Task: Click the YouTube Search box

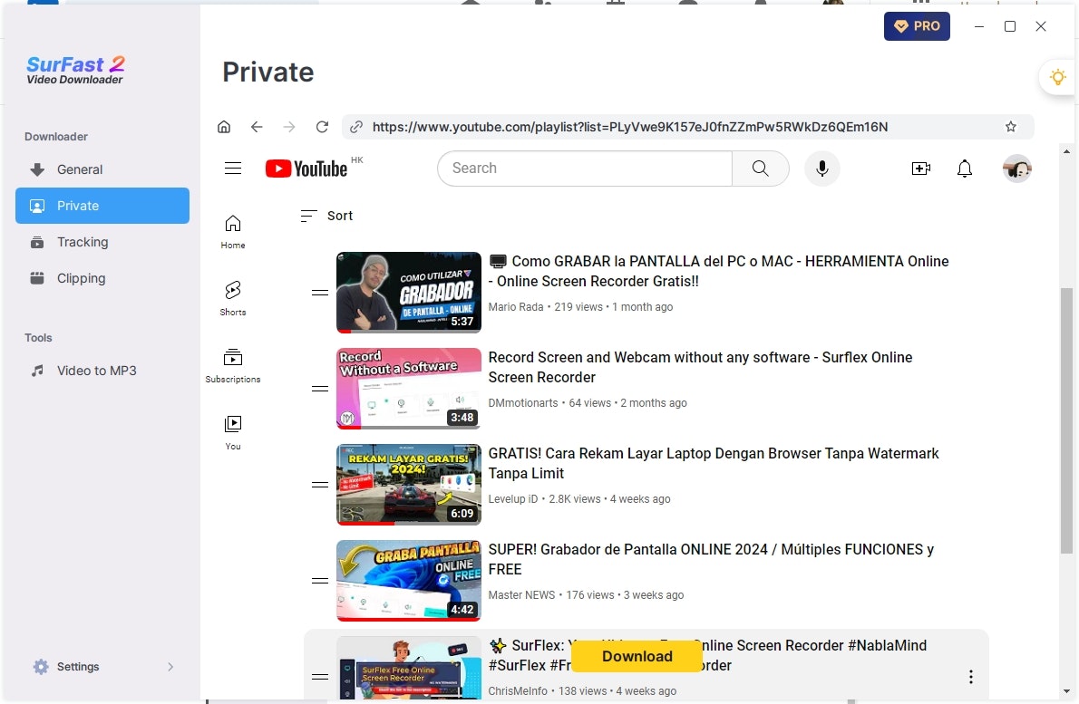Action: click(x=585, y=169)
